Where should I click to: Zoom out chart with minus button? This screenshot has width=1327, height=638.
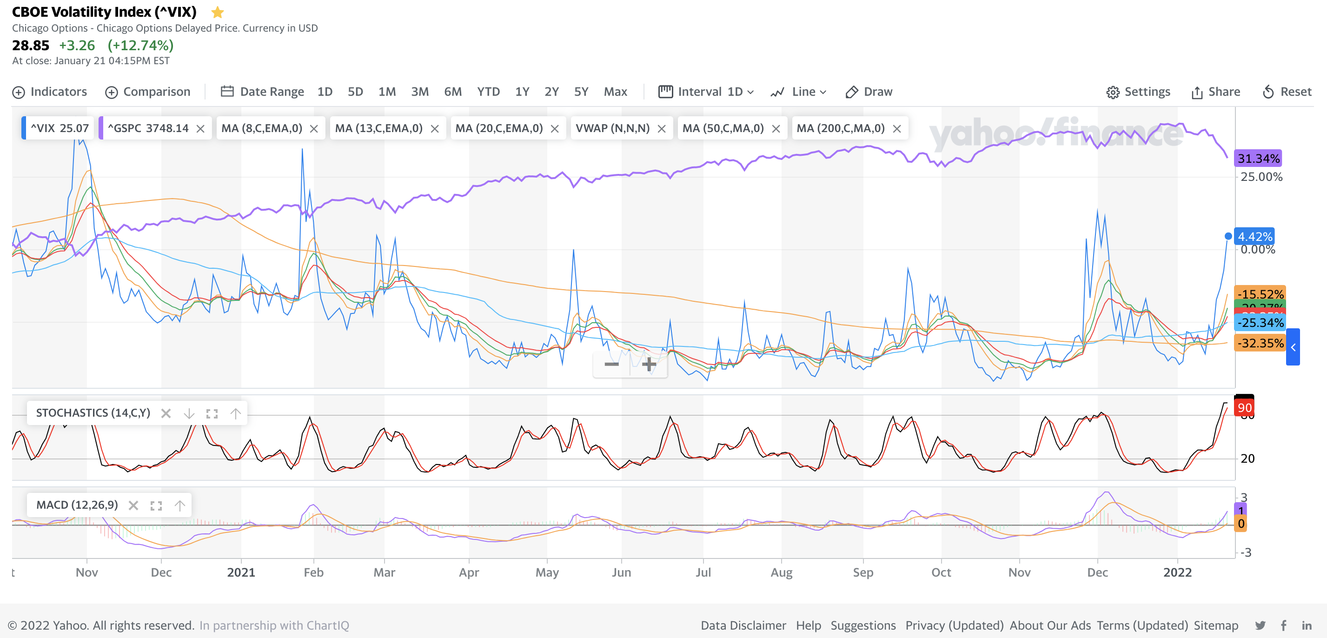pos(611,365)
